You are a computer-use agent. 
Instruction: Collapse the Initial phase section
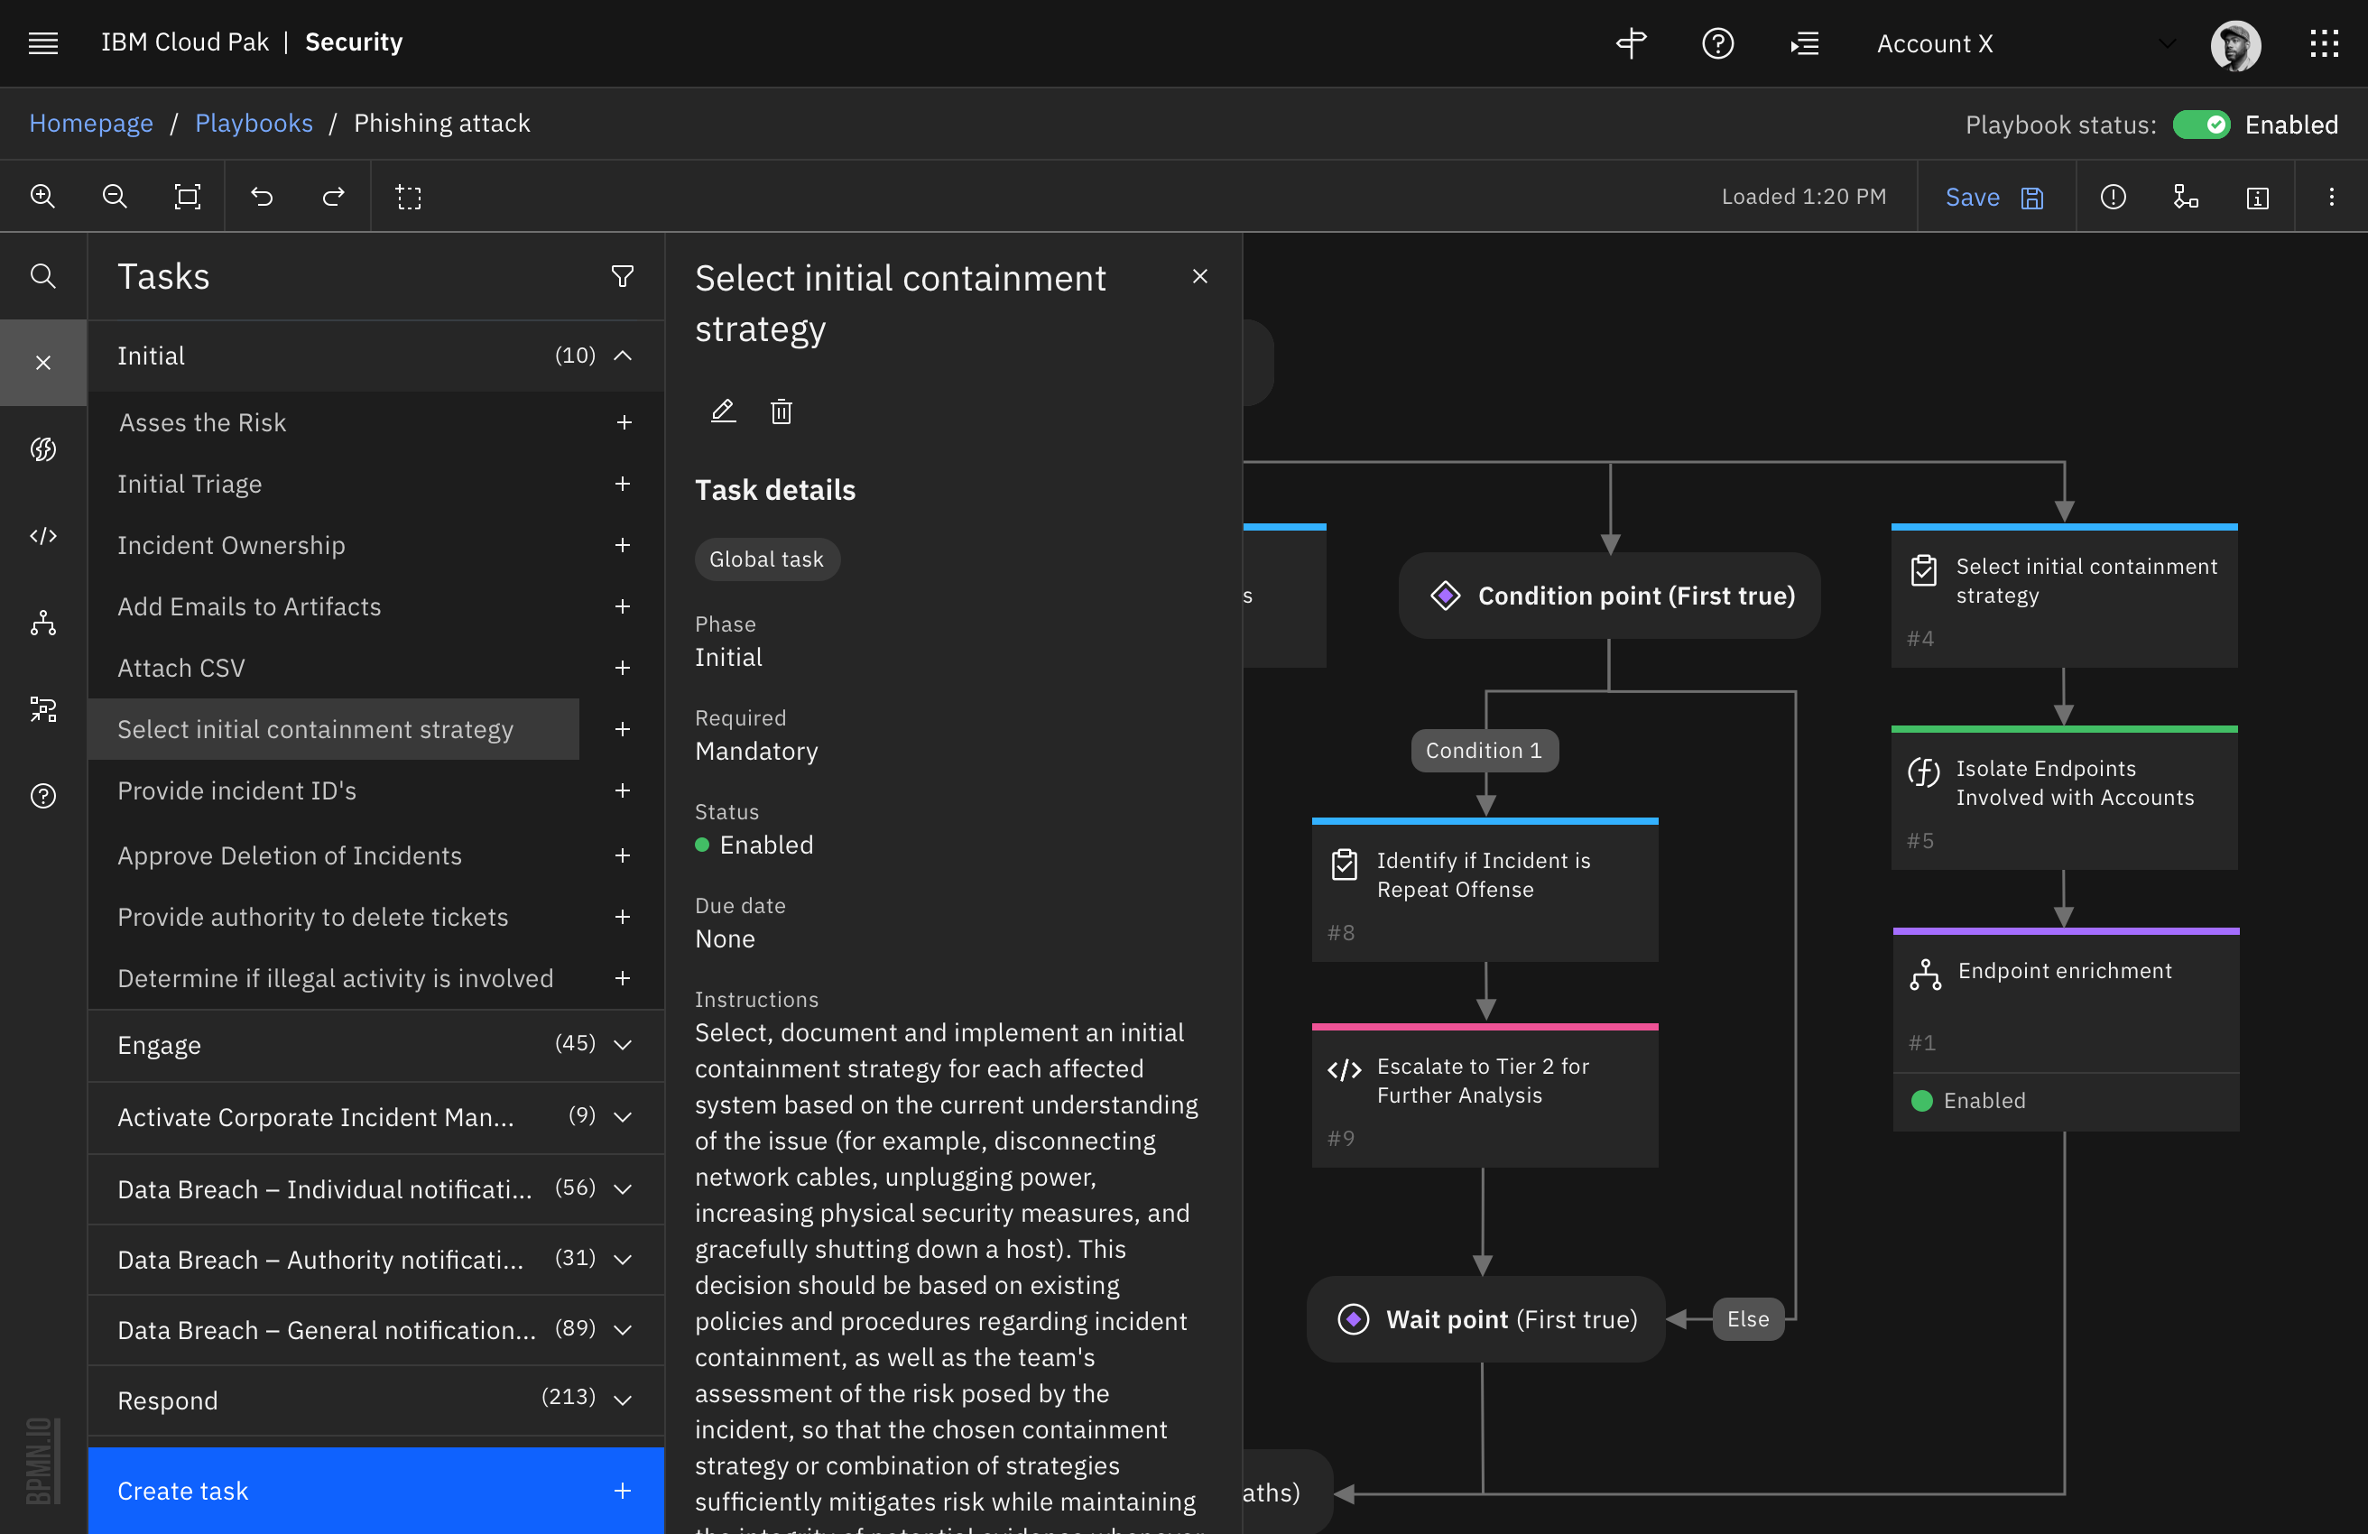624,356
